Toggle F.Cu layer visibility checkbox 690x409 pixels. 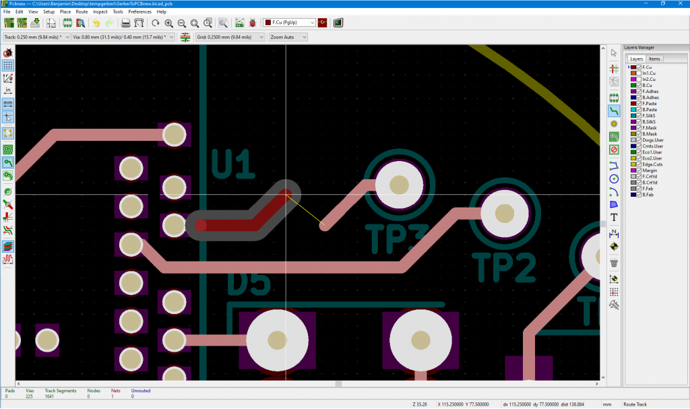pos(639,67)
